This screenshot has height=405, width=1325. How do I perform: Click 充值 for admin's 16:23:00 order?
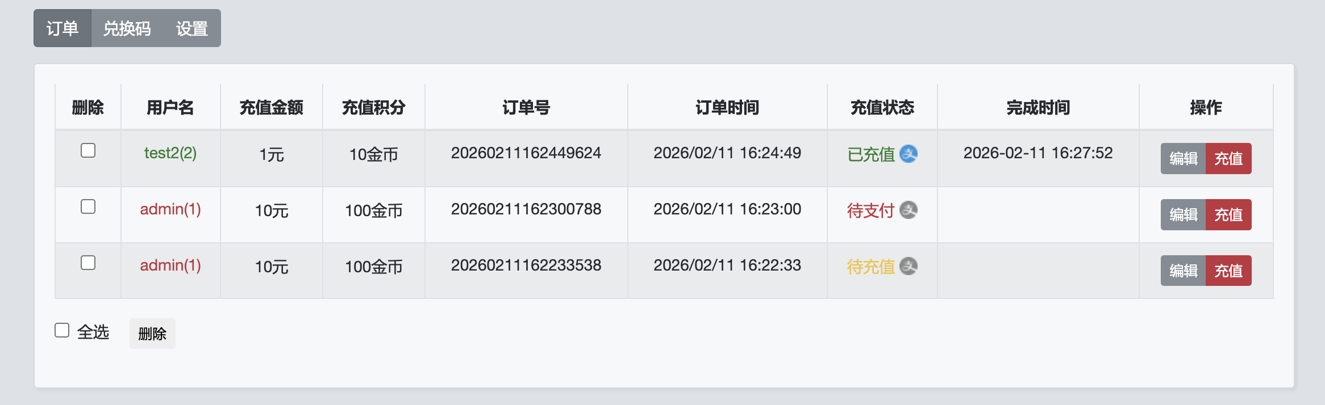[x=1228, y=214]
